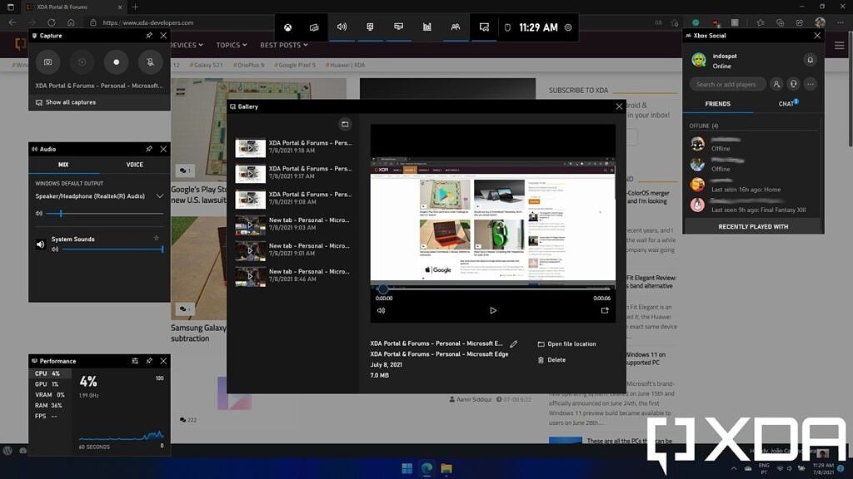This screenshot has width=853, height=479.
Task: Switch to the Voice tab in Audio
Action: click(x=135, y=165)
